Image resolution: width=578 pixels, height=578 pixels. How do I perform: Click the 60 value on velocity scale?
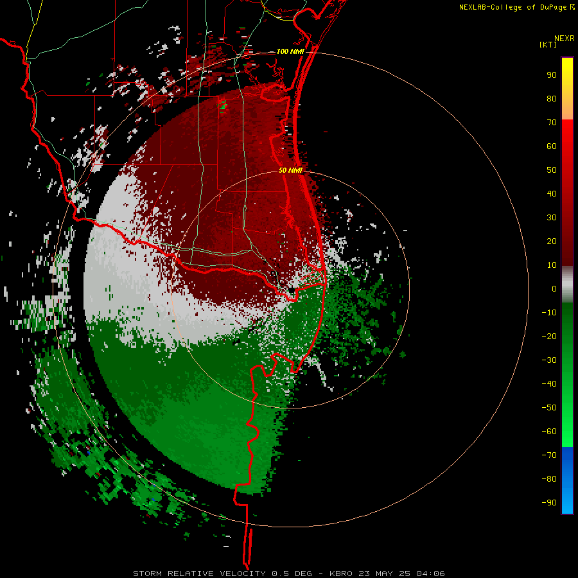552,146
